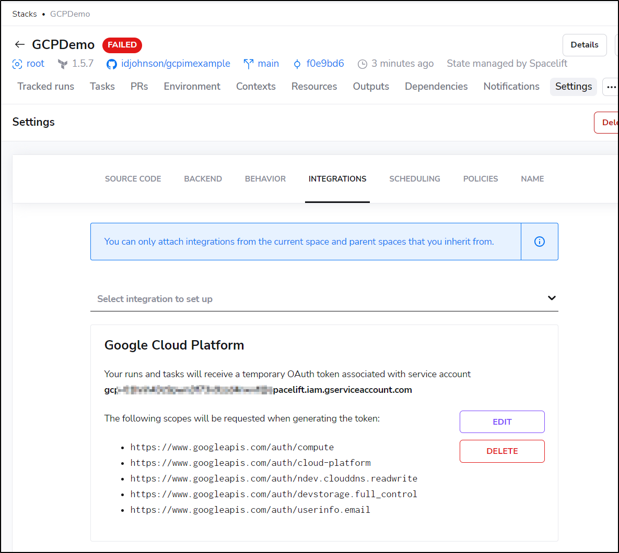619x553 pixels.
Task: Click the userinfo.email scope URL
Action: click(x=250, y=510)
